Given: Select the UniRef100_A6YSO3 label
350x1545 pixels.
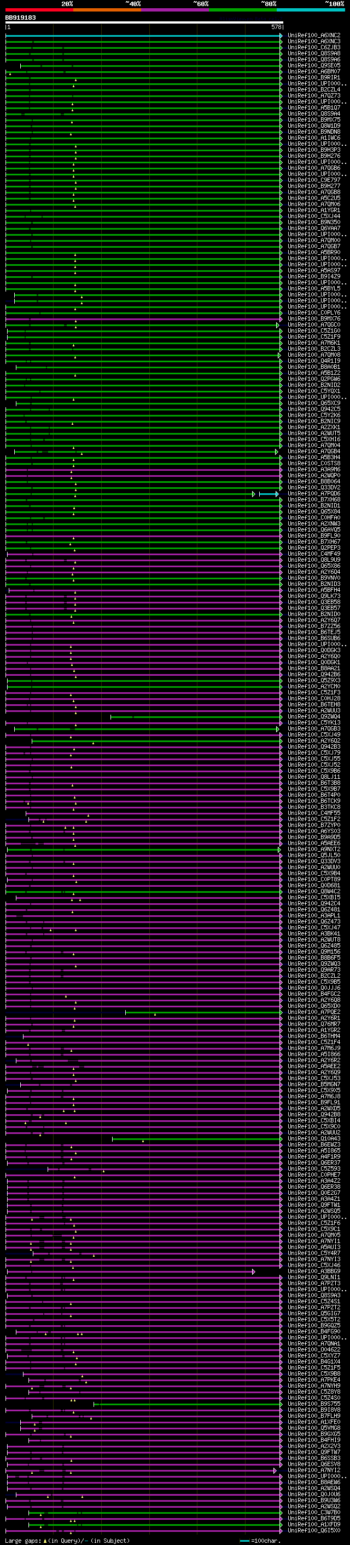Looking at the screenshot, I should click(x=314, y=831).
